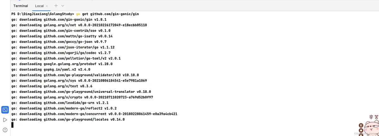
Task: Click the google.golang.org/protobuf v1.28.0 line
Action: pyautogui.click(x=62, y=64)
